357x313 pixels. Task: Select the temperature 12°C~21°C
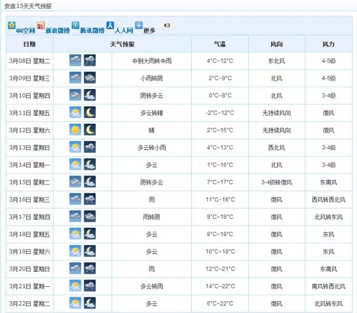point(220,269)
